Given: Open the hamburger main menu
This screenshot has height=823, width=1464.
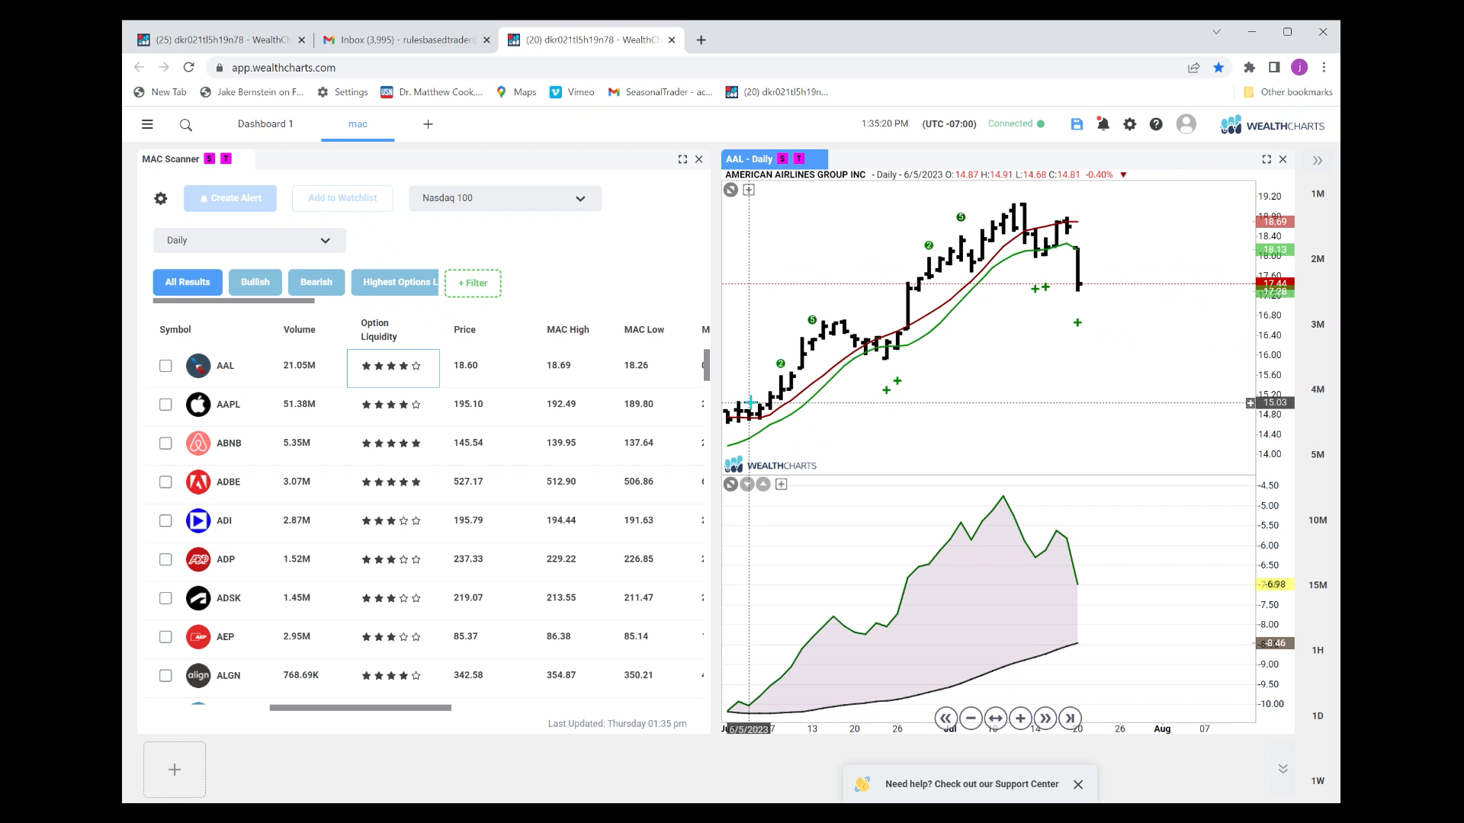Looking at the screenshot, I should pyautogui.click(x=147, y=124).
